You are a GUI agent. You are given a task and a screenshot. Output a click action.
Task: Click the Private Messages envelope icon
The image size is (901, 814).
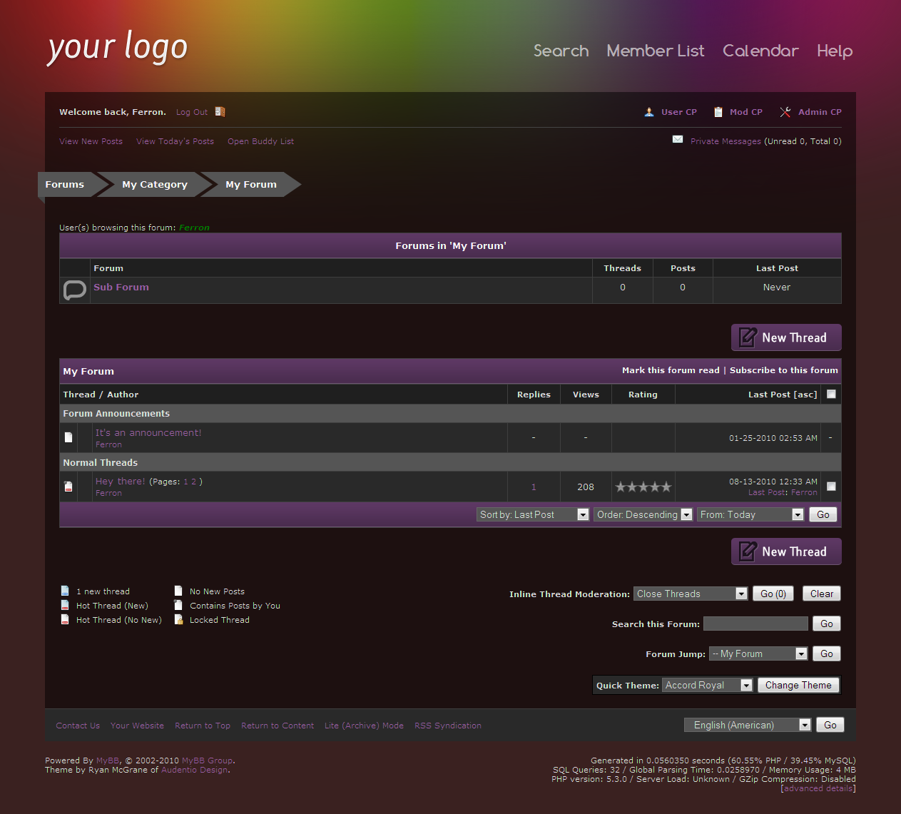[x=678, y=140]
